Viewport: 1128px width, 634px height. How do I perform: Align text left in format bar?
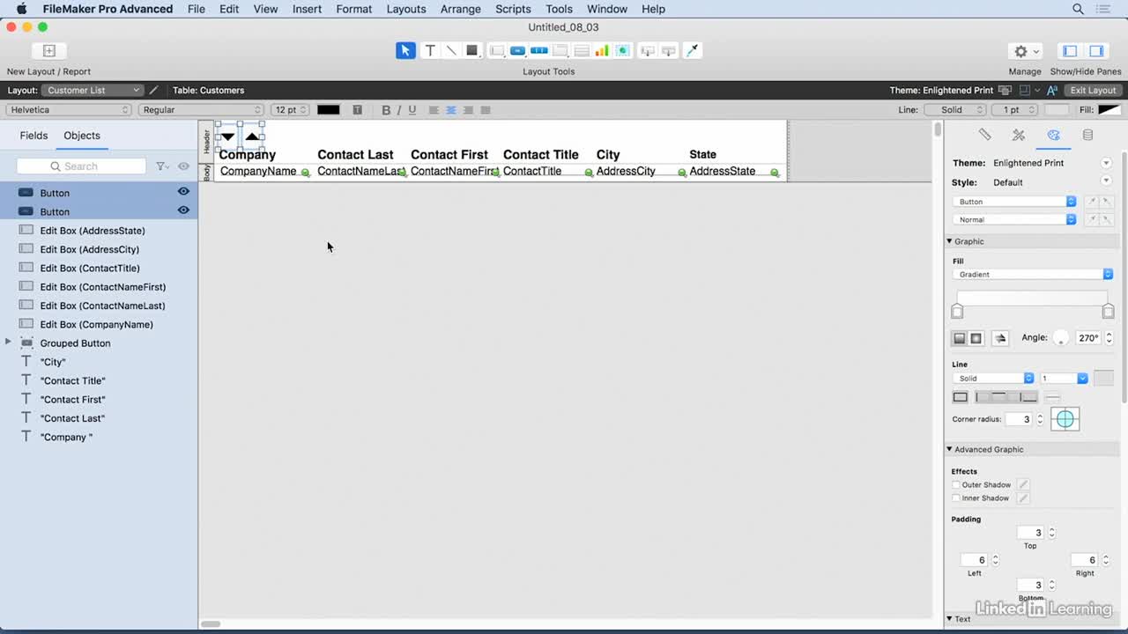click(x=434, y=110)
